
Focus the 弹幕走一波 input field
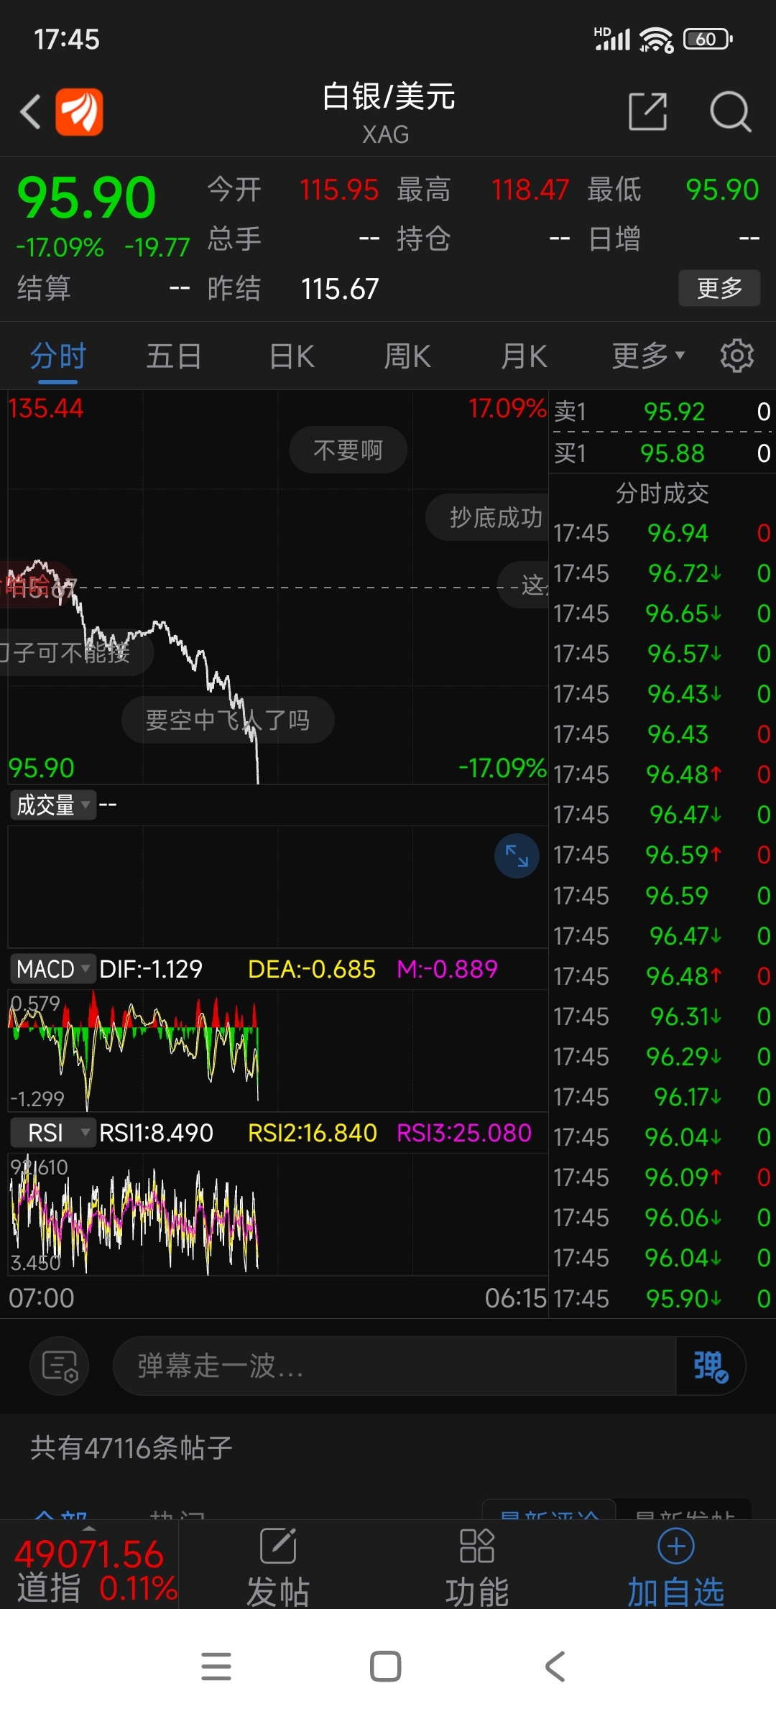394,1366
